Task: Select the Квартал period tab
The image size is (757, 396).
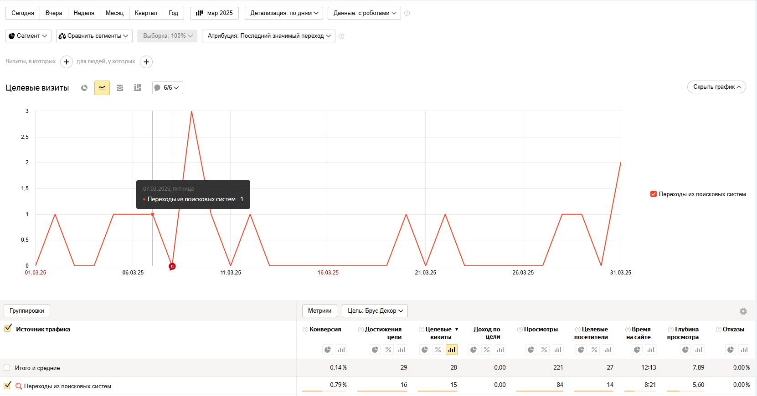Action: pyautogui.click(x=146, y=13)
